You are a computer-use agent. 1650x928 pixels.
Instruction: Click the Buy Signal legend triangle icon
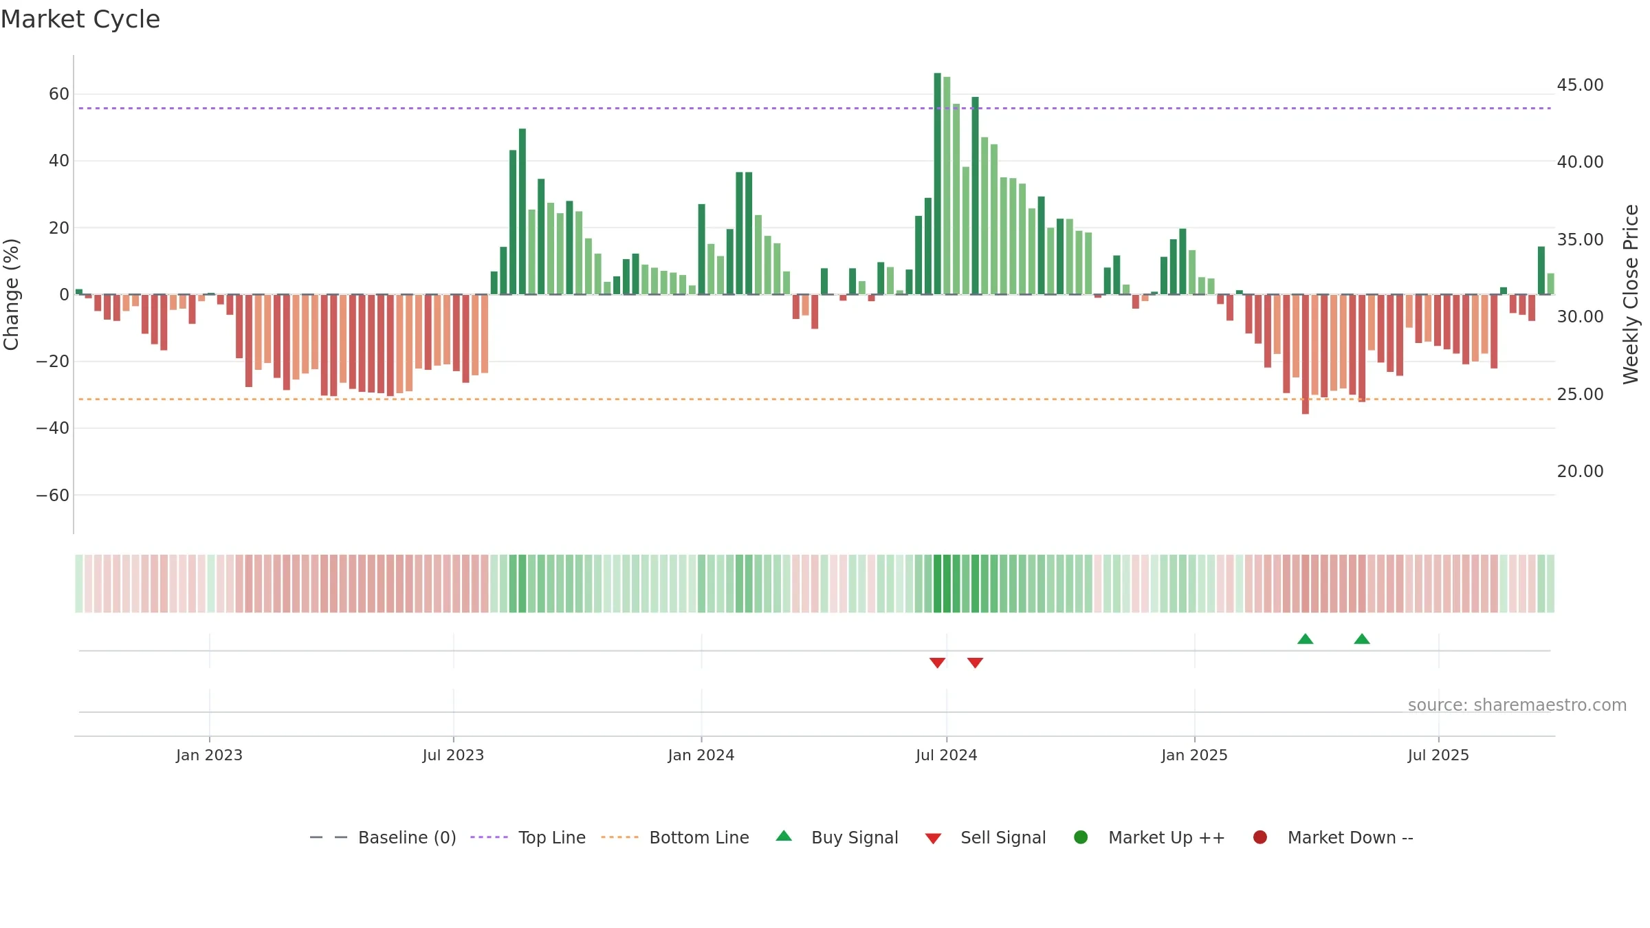pyautogui.click(x=784, y=836)
